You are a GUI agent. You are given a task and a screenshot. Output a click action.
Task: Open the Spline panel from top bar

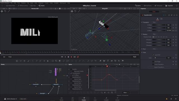point(138,6)
